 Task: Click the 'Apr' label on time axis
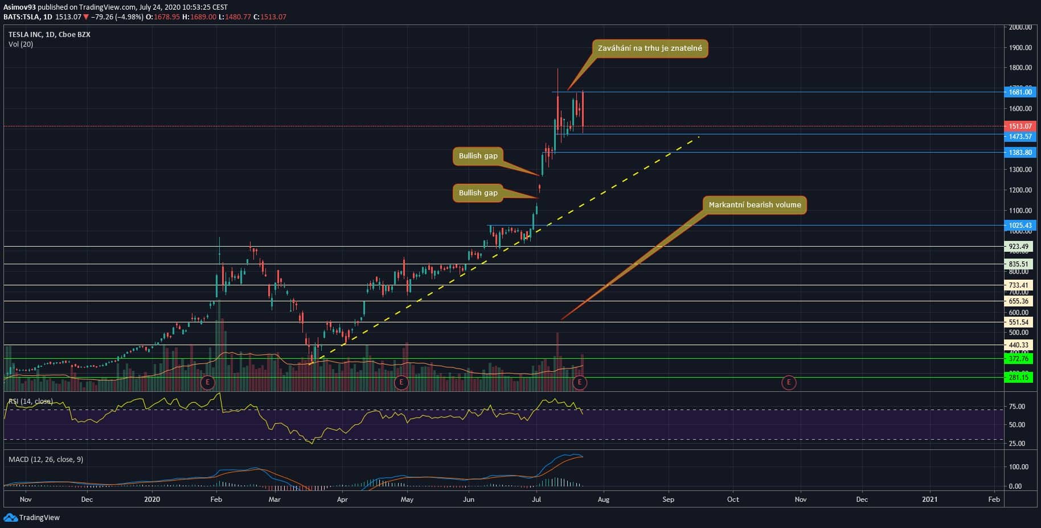click(x=342, y=500)
